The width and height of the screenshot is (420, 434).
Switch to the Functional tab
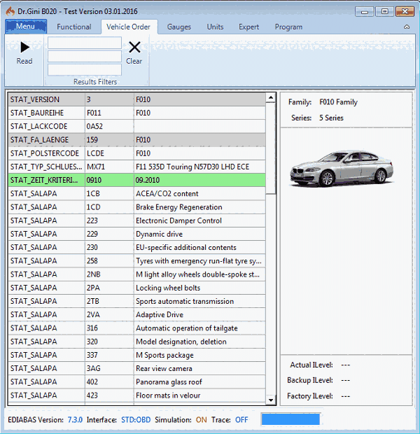coord(74,27)
